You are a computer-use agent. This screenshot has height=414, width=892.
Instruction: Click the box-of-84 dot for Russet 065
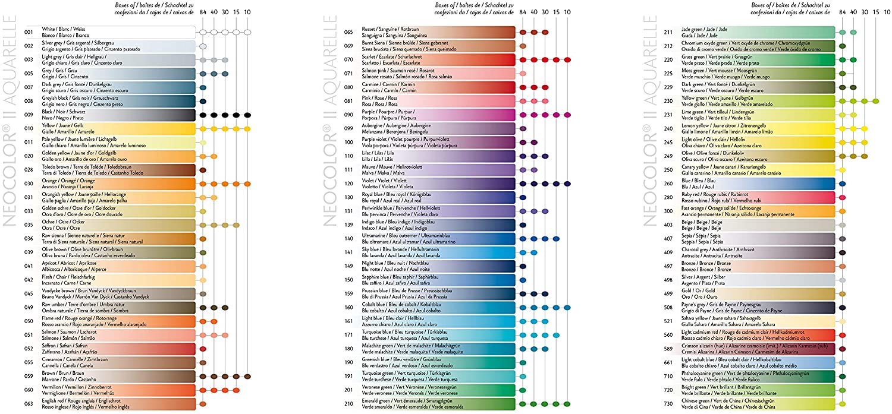523,32
